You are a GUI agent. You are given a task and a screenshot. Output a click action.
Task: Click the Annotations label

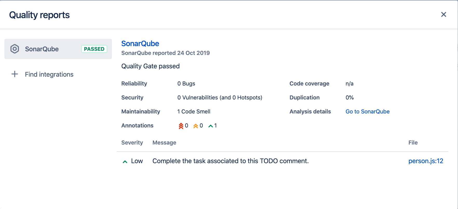(137, 125)
